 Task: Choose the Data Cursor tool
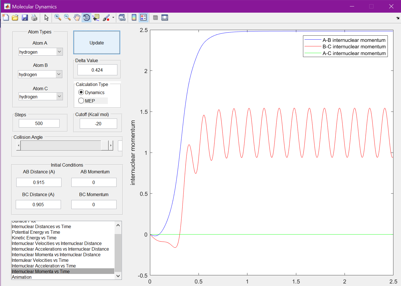pyautogui.click(x=96, y=18)
